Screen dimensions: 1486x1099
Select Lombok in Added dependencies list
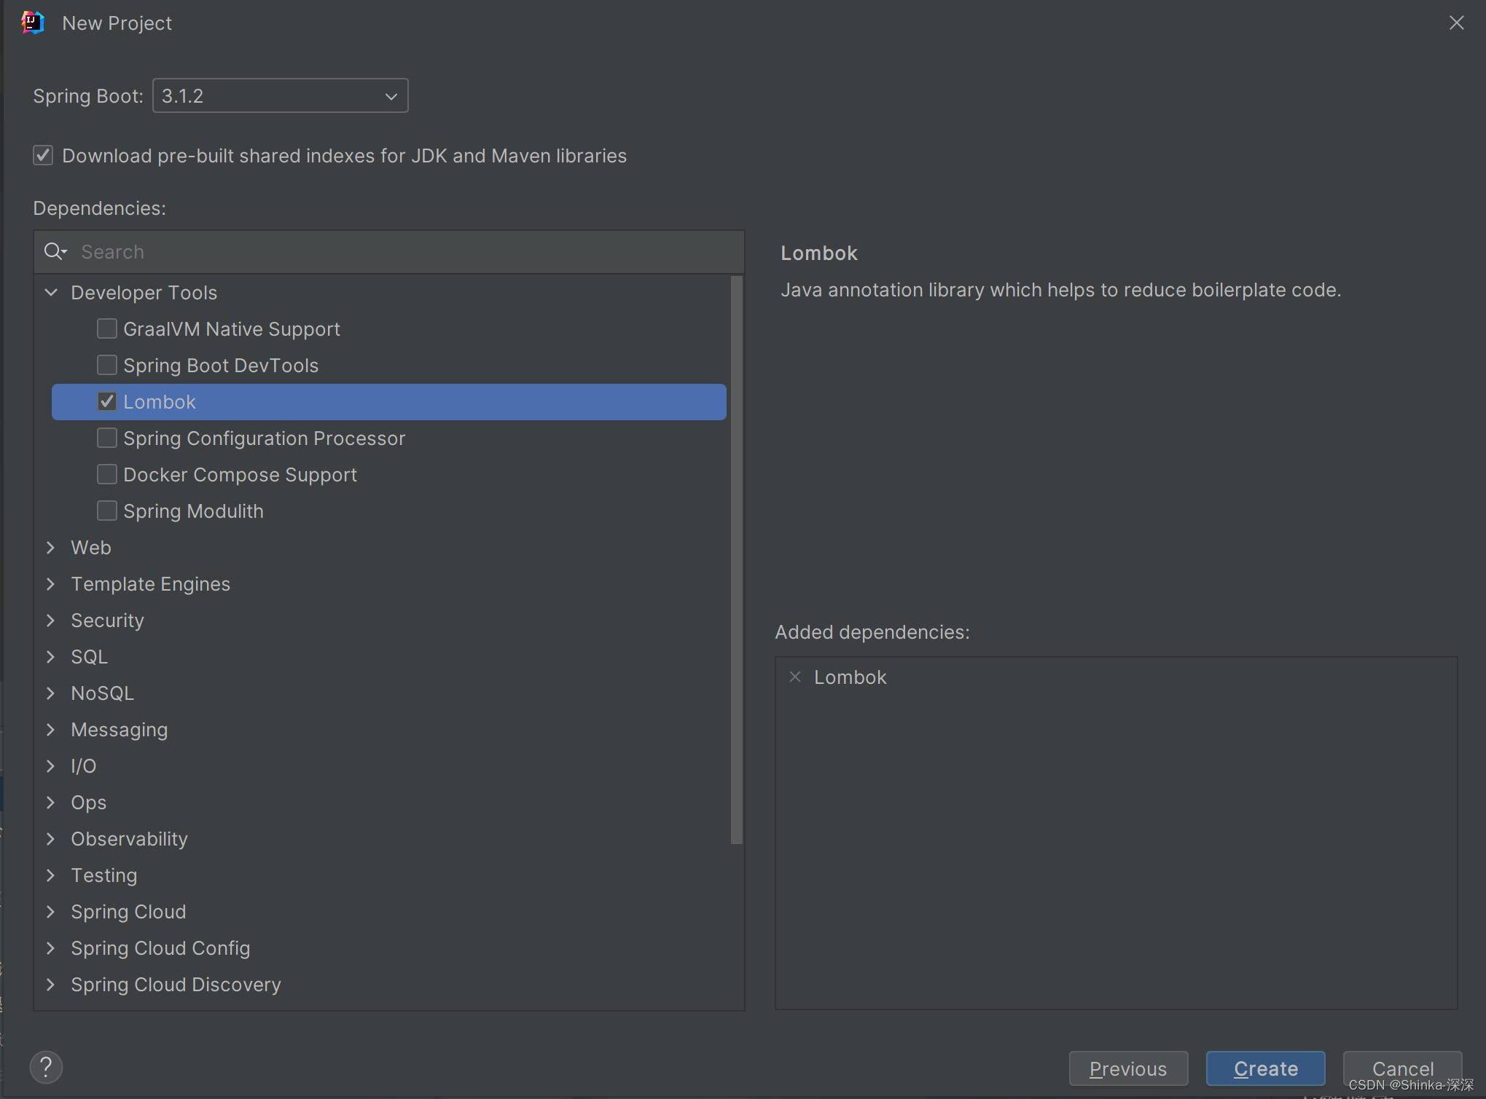850,677
